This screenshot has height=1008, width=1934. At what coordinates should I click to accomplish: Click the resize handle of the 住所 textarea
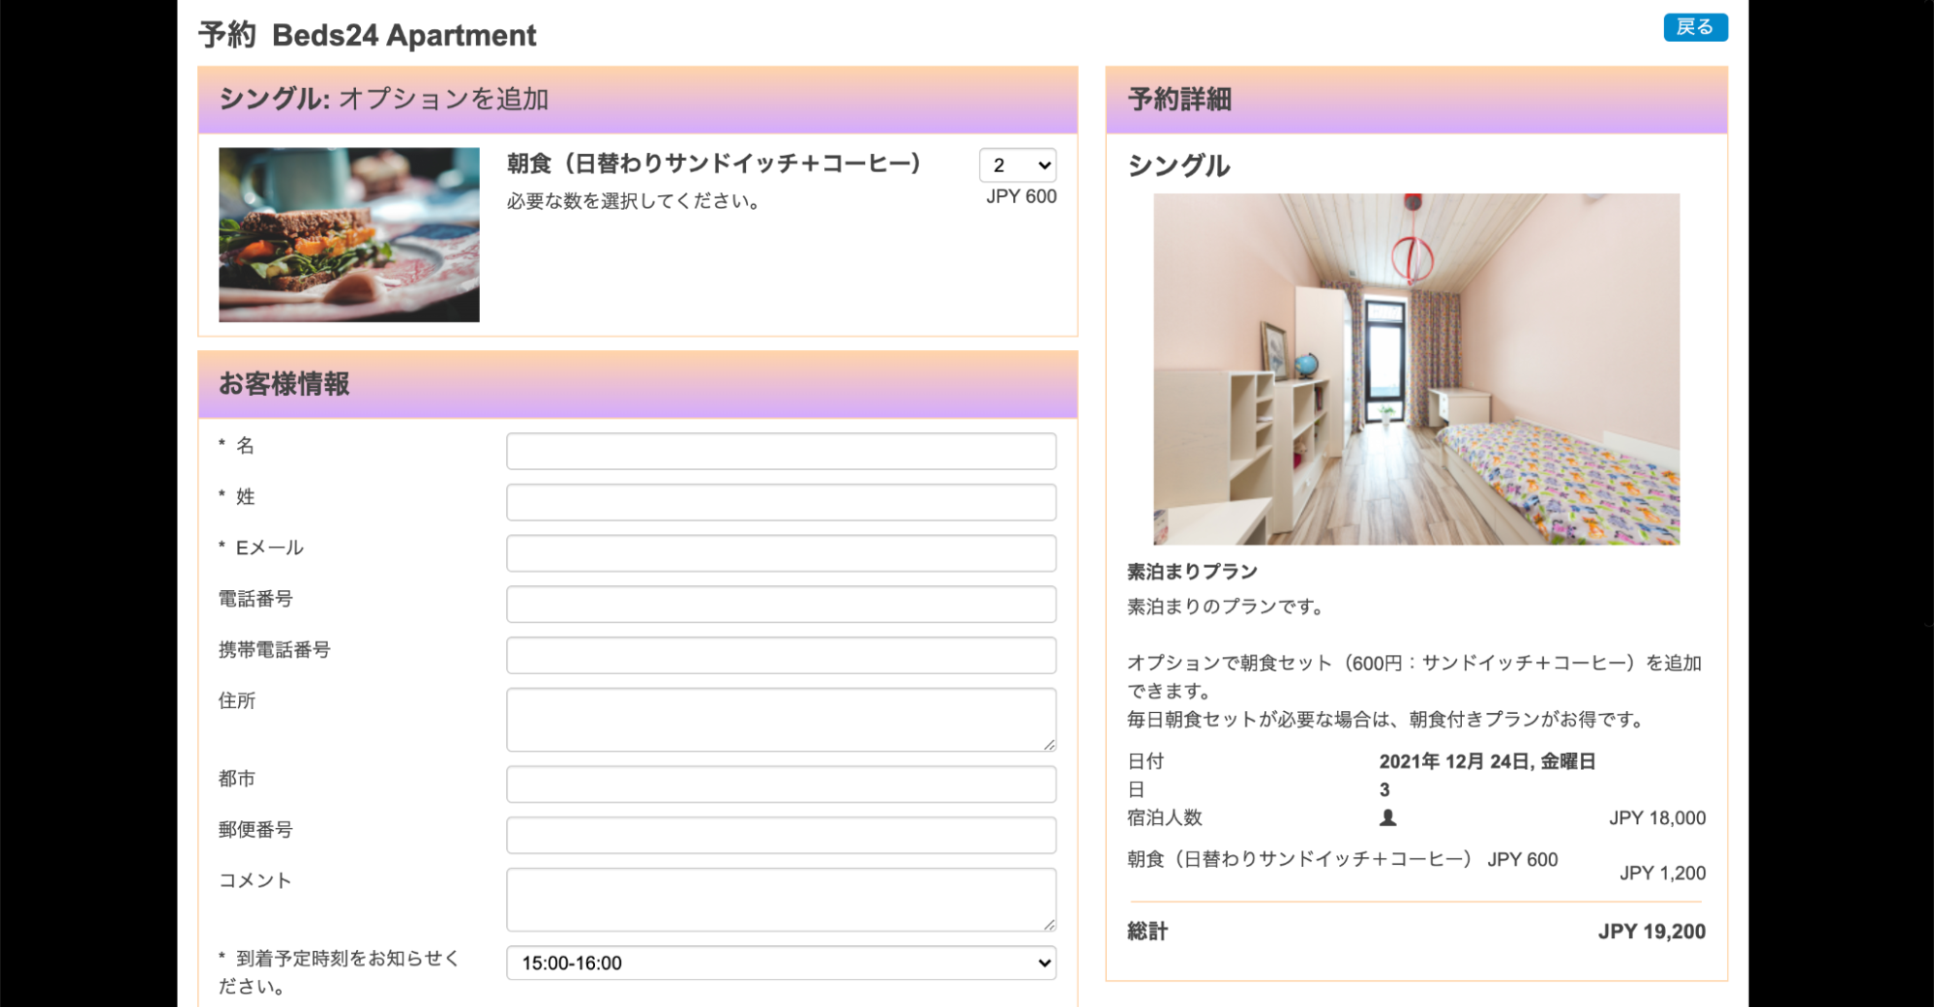(x=1049, y=744)
